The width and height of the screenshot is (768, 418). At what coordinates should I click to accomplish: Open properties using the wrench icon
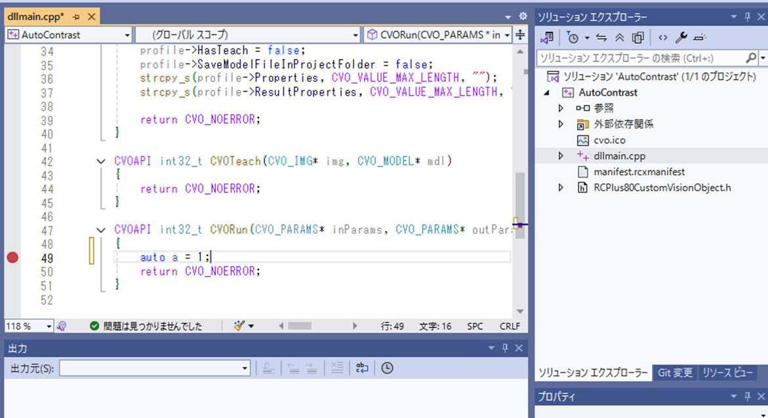(681, 37)
